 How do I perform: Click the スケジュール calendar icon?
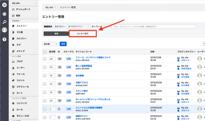coord(13,87)
